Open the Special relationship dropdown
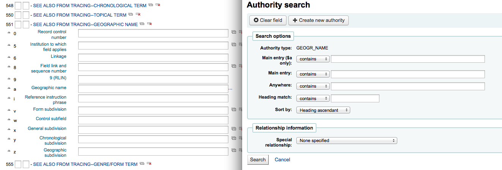Viewport: 502px width, 170px height. point(347,141)
